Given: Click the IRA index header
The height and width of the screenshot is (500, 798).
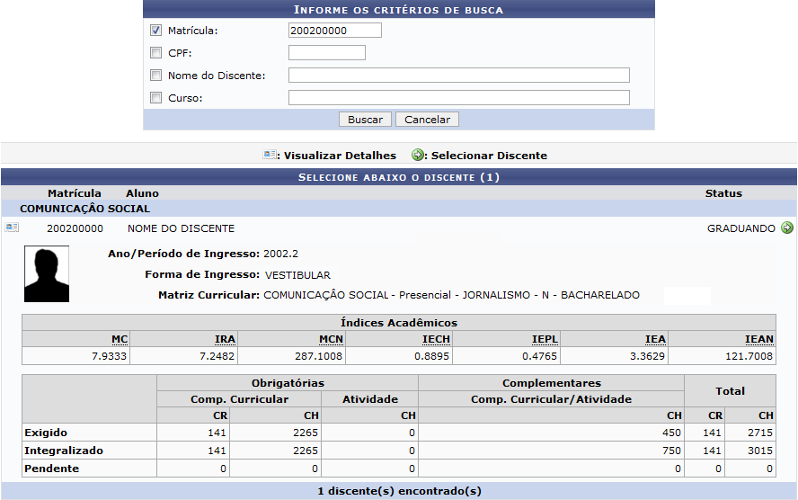Looking at the screenshot, I should [x=225, y=339].
